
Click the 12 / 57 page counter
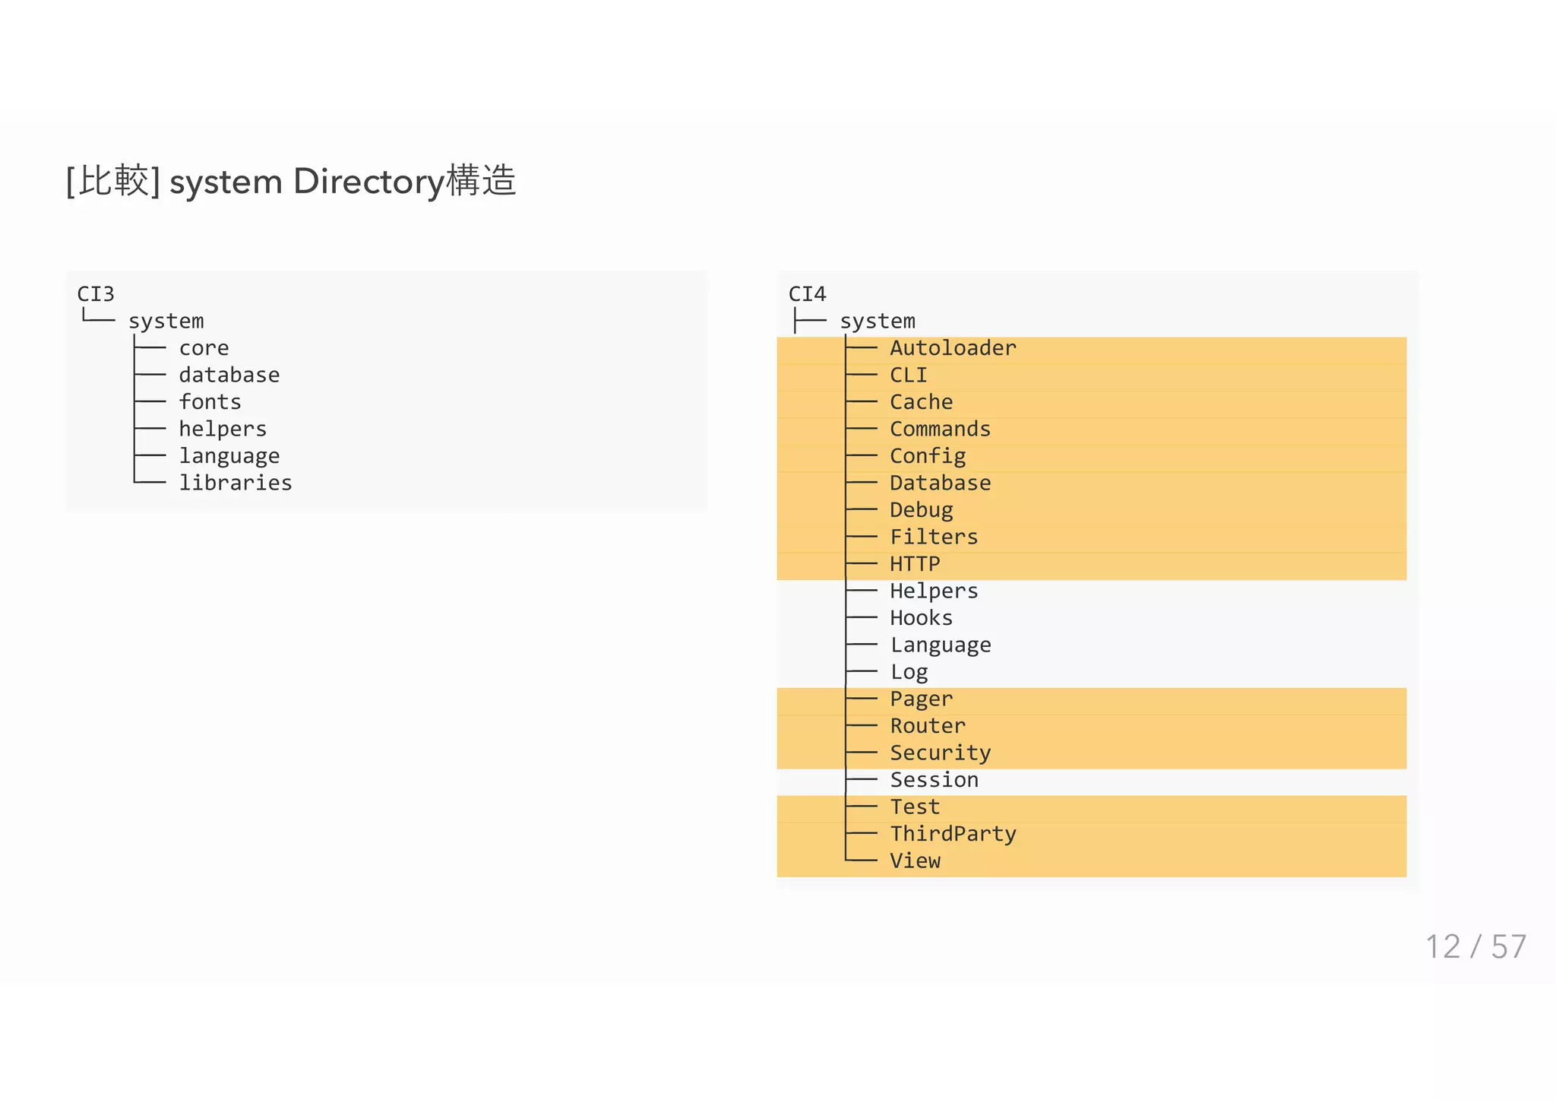tap(1475, 947)
